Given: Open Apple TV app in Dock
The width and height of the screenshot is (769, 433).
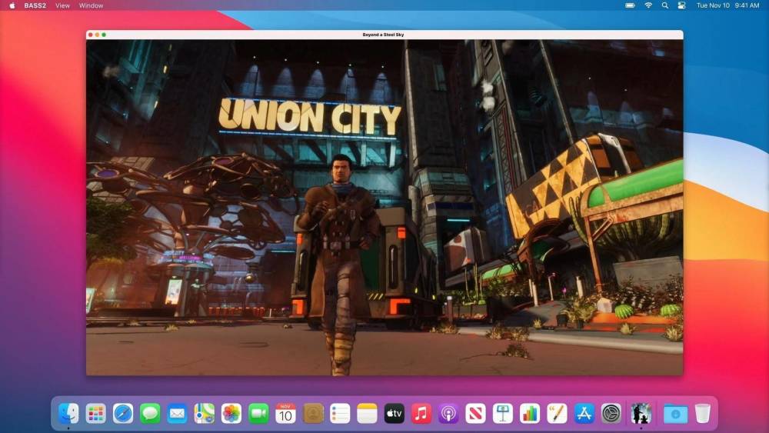Looking at the screenshot, I should (394, 413).
